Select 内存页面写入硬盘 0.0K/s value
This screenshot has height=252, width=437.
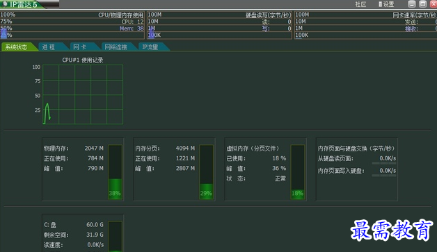(388, 171)
